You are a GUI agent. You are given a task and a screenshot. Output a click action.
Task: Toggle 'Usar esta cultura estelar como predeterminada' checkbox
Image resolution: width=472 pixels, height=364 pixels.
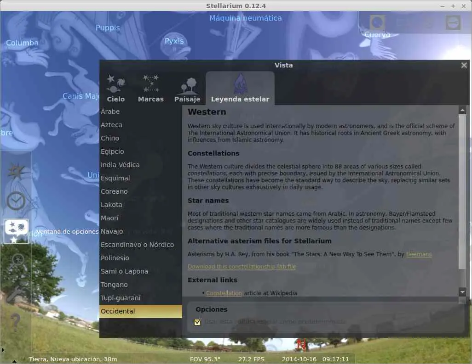(x=197, y=322)
